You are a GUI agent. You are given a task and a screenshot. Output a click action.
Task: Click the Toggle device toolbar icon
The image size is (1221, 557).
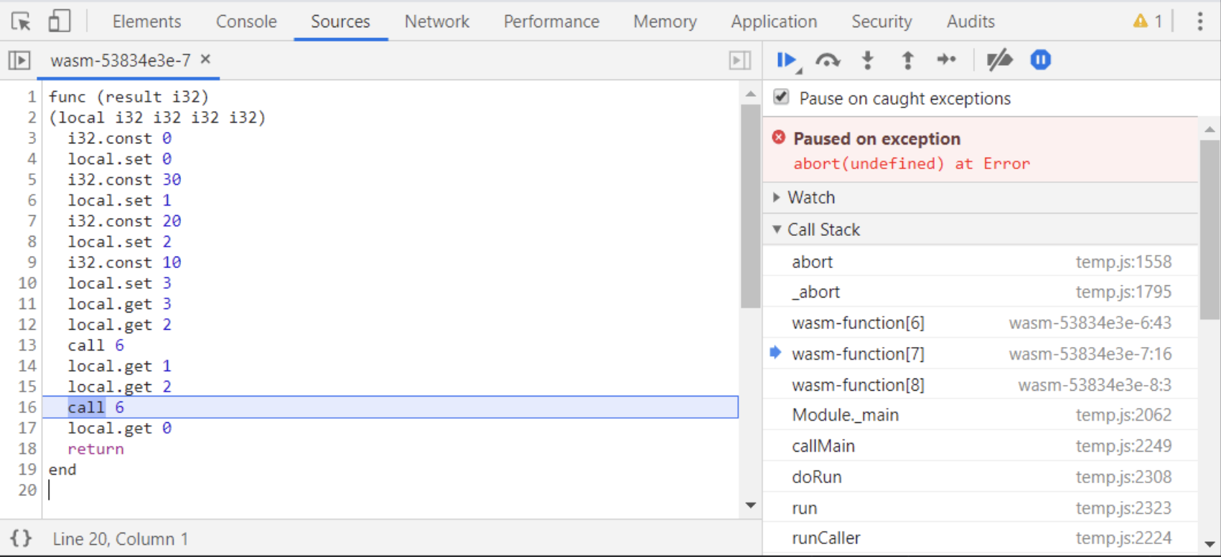(60, 21)
